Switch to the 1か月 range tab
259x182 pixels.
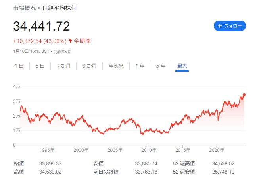point(63,66)
